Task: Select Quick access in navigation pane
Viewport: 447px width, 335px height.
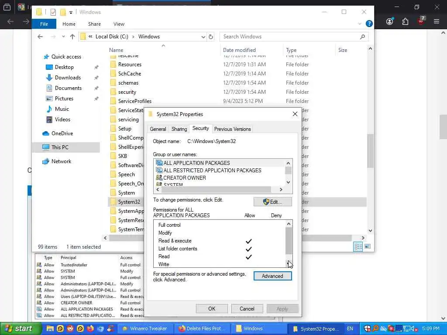Action: click(66, 57)
